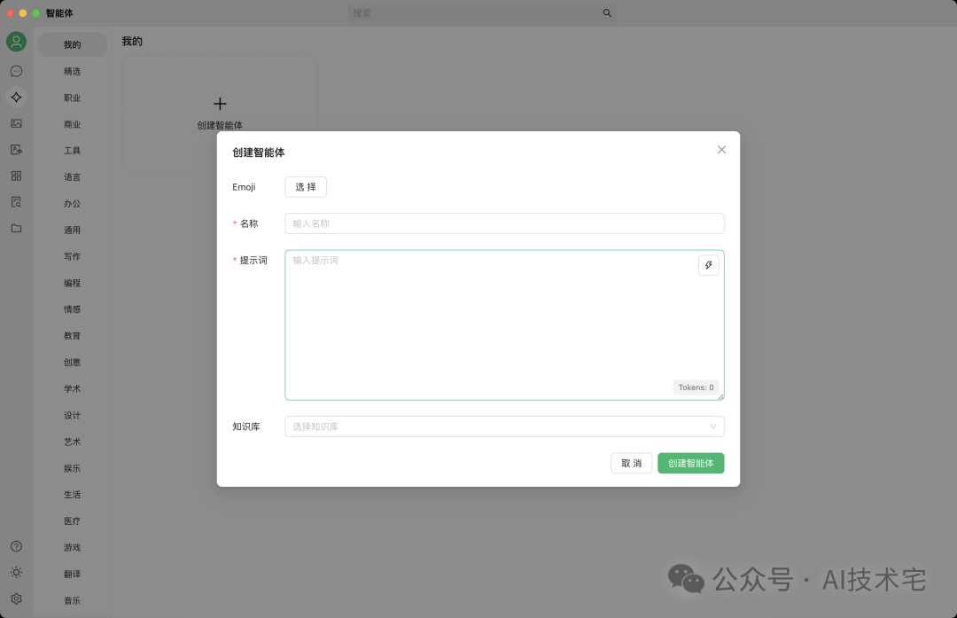This screenshot has height=618, width=957.
Task: Open the files folder sidebar icon
Action: [17, 229]
